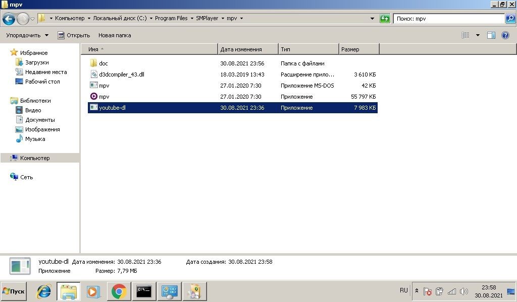The image size is (517, 302).
Task: Toggle the preview pane button
Action: (491, 35)
